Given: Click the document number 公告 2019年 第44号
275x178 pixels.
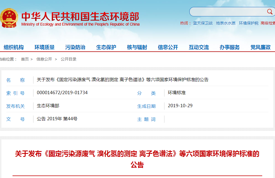Looking at the screenshot, I should tap(57, 119).
